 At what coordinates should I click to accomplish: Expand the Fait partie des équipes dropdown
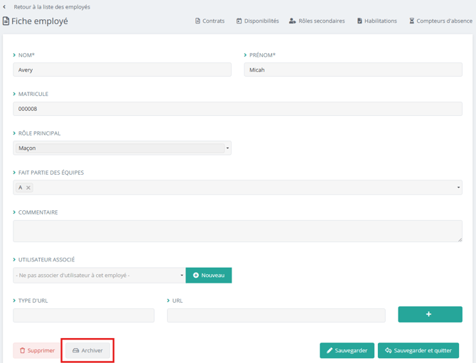coord(458,188)
